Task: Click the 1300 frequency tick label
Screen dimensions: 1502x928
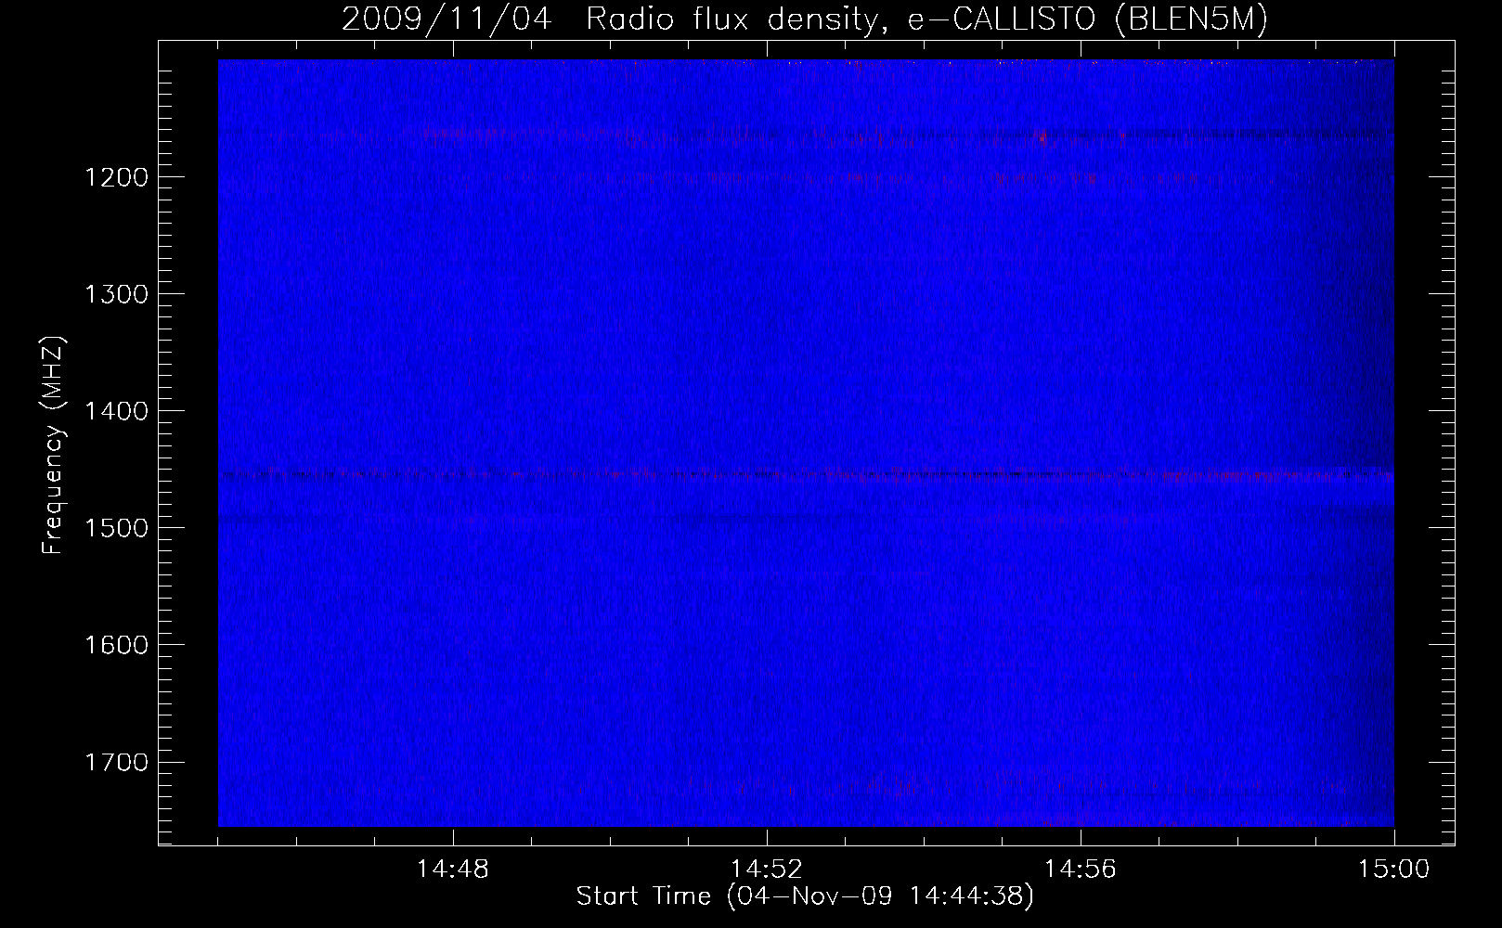Action: [x=116, y=294]
